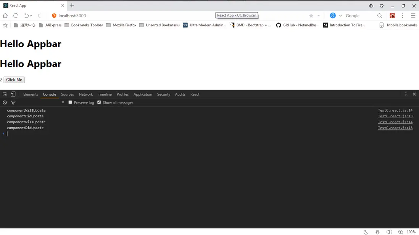Open the hamburger main menu
This screenshot has width=419, height=235.
(413, 16)
